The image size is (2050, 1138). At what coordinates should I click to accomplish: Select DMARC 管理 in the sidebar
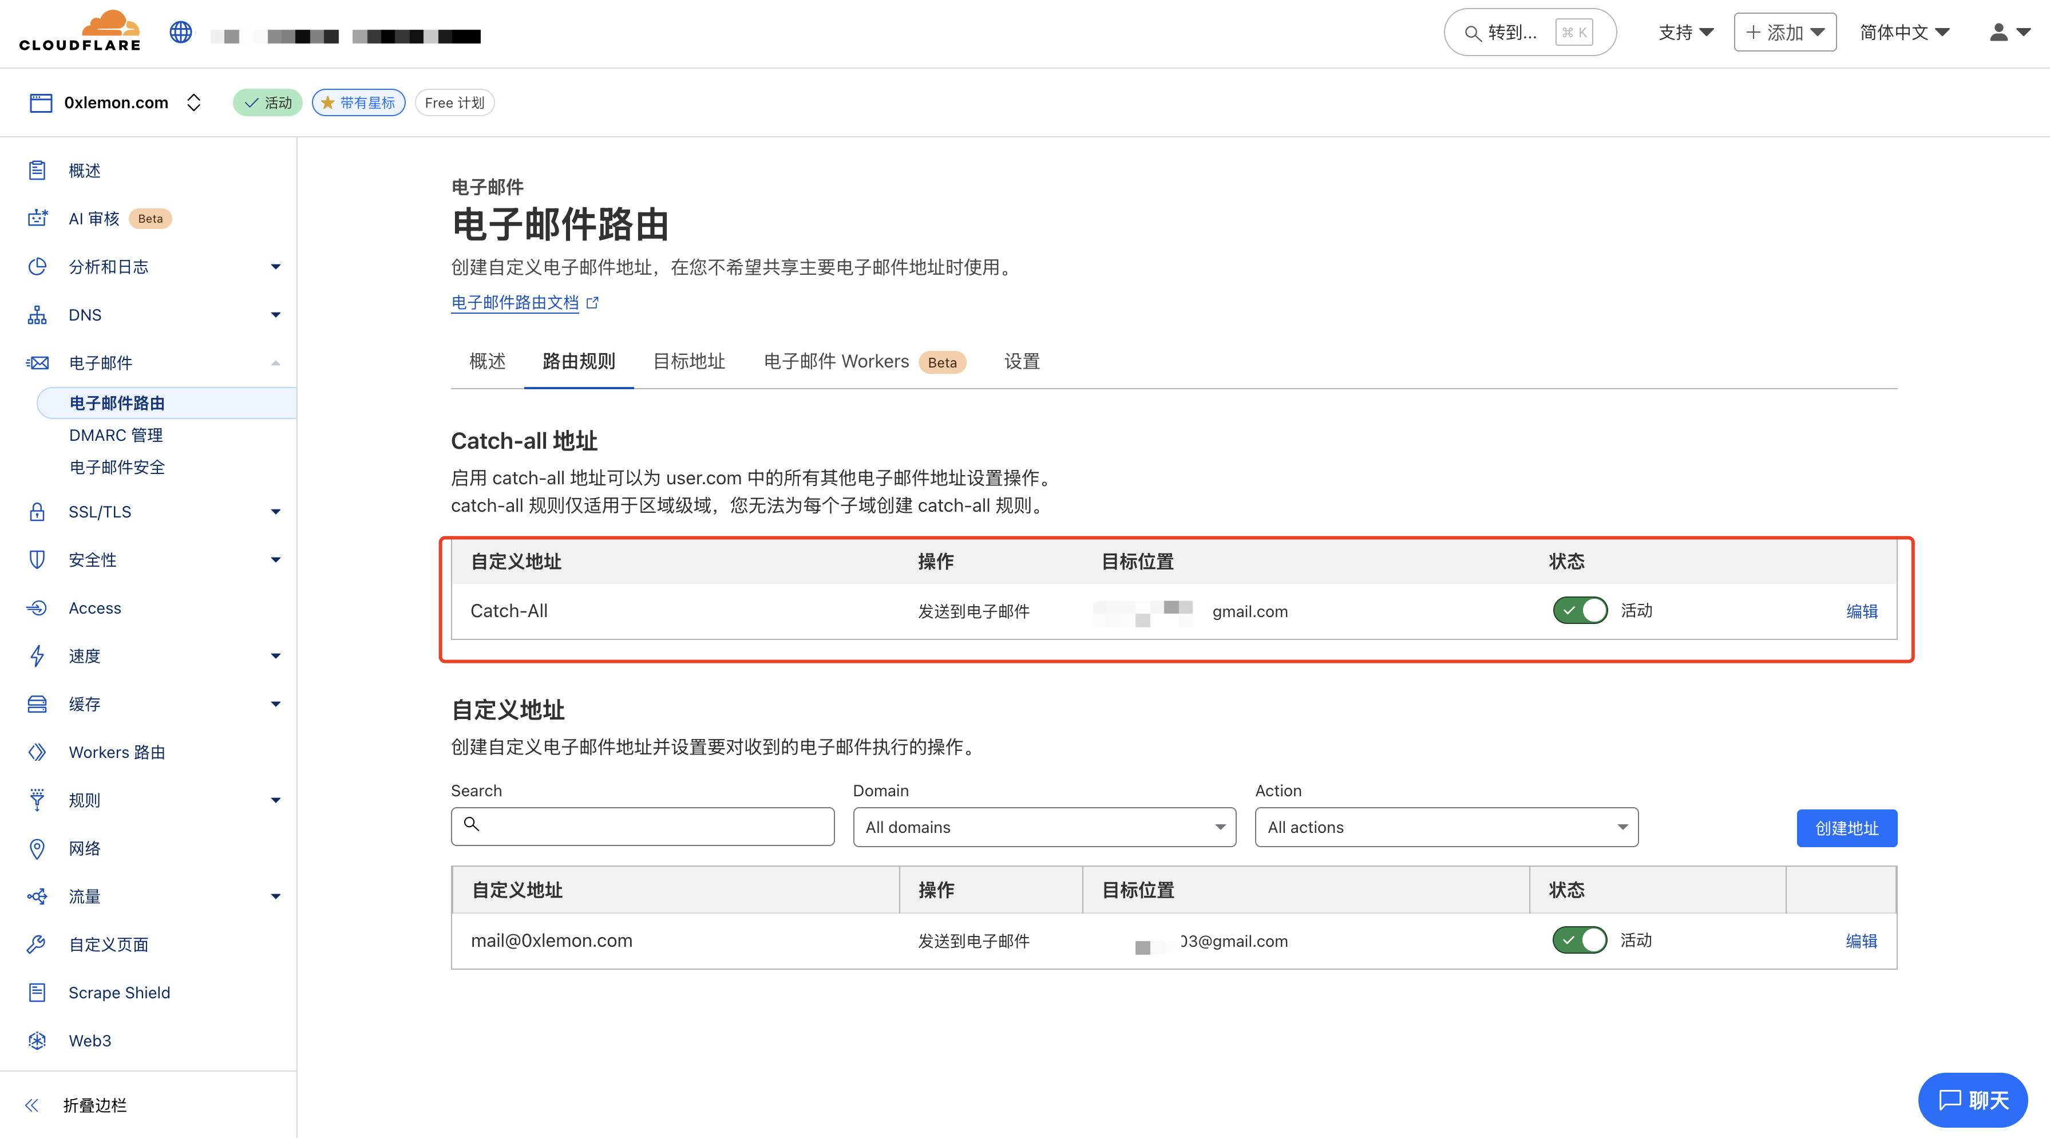tap(116, 435)
